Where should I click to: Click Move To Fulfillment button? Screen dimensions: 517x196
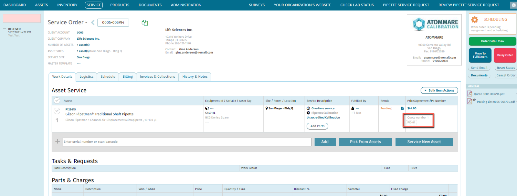pyautogui.click(x=480, y=55)
